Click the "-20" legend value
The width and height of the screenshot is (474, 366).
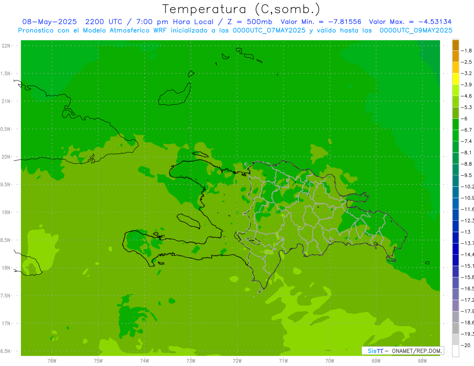coord(466,345)
